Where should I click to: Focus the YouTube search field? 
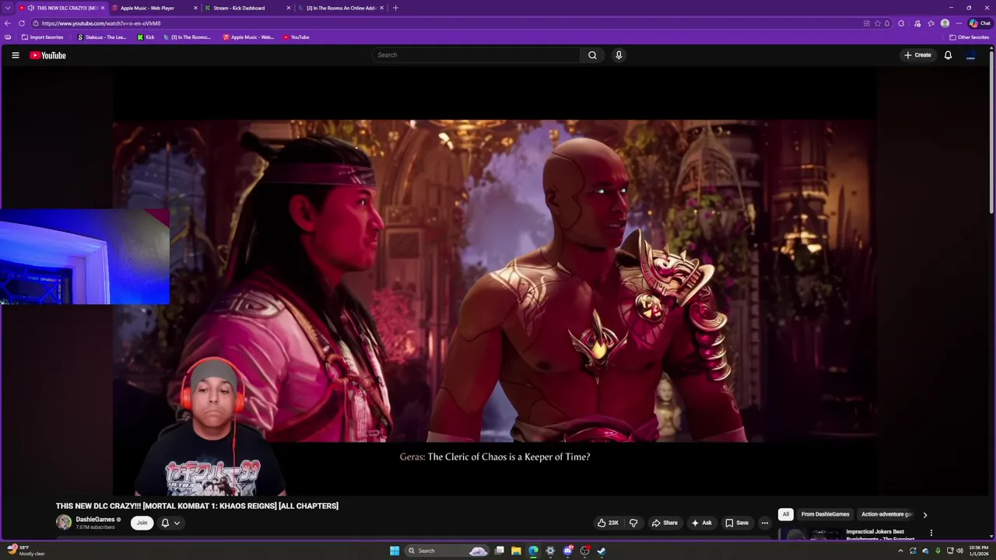point(475,55)
